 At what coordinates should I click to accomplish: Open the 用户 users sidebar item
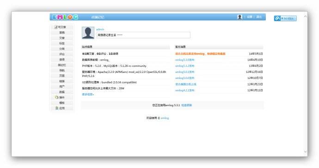point(62,87)
